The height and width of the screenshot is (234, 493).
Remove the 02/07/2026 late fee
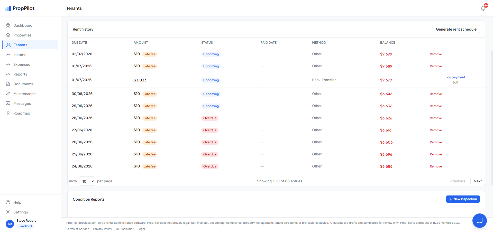click(x=436, y=54)
